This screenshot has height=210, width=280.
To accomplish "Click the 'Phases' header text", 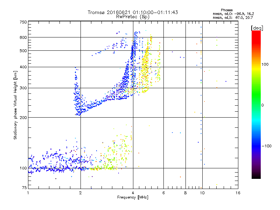I will point(226,10).
